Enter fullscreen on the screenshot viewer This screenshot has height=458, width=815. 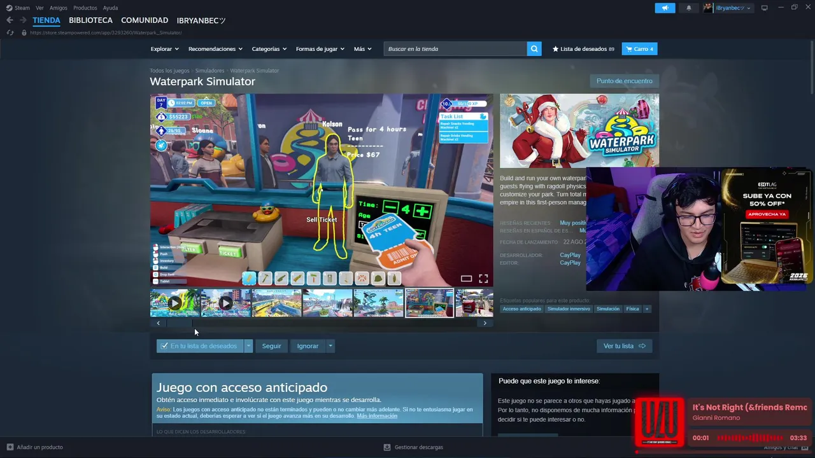click(483, 279)
